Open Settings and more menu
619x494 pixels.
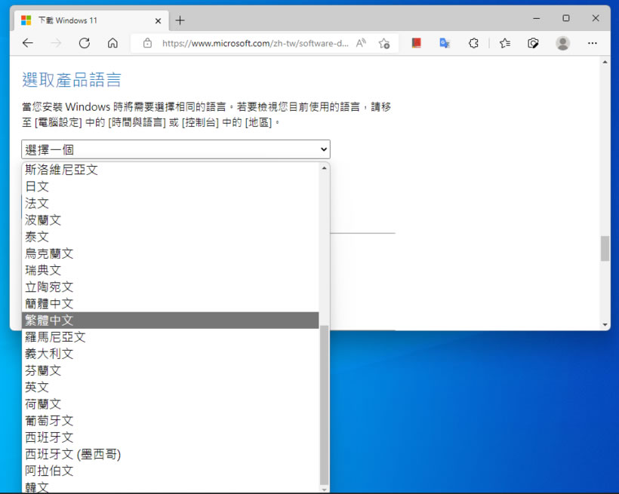click(x=592, y=43)
